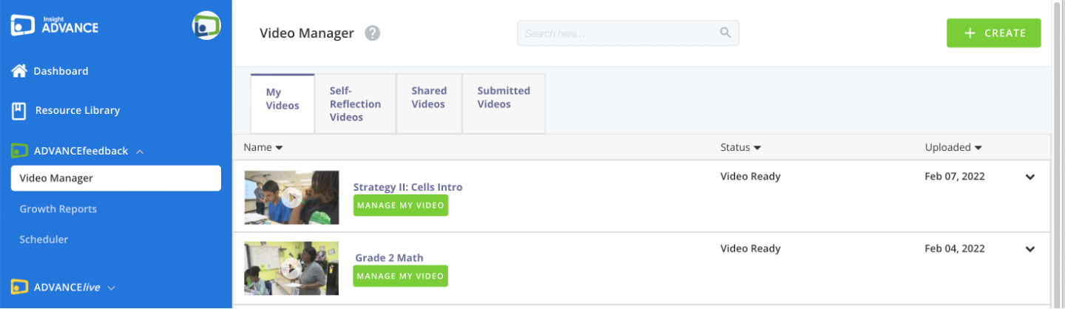
Task: Click the help question mark icon
Action: point(373,33)
